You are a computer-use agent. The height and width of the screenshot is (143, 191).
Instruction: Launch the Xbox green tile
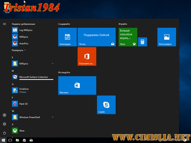pos(128,37)
